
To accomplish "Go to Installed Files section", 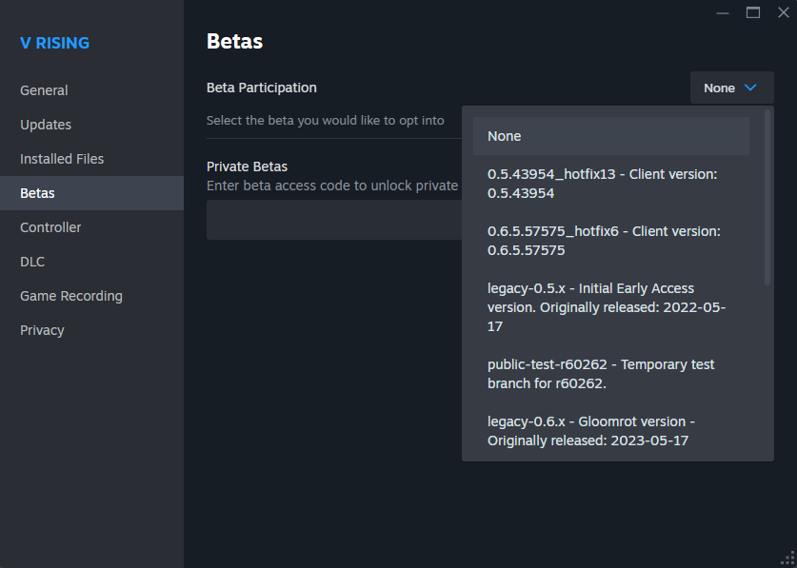I will (x=62, y=159).
